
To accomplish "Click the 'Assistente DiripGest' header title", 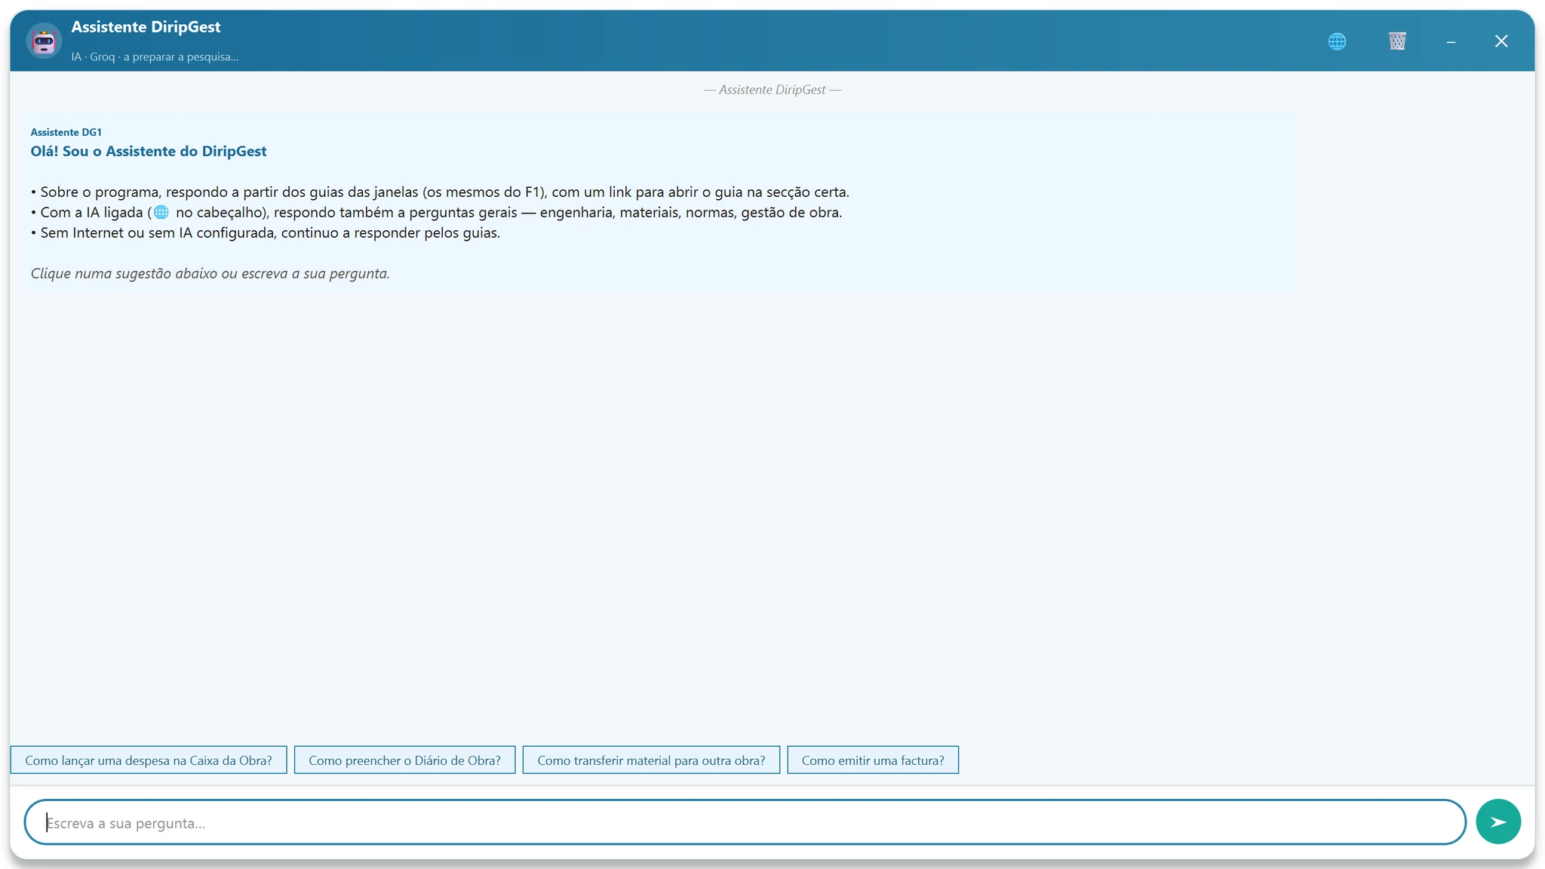I will pos(146,27).
